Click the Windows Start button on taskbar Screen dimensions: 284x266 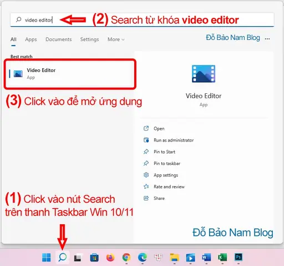coord(46,257)
